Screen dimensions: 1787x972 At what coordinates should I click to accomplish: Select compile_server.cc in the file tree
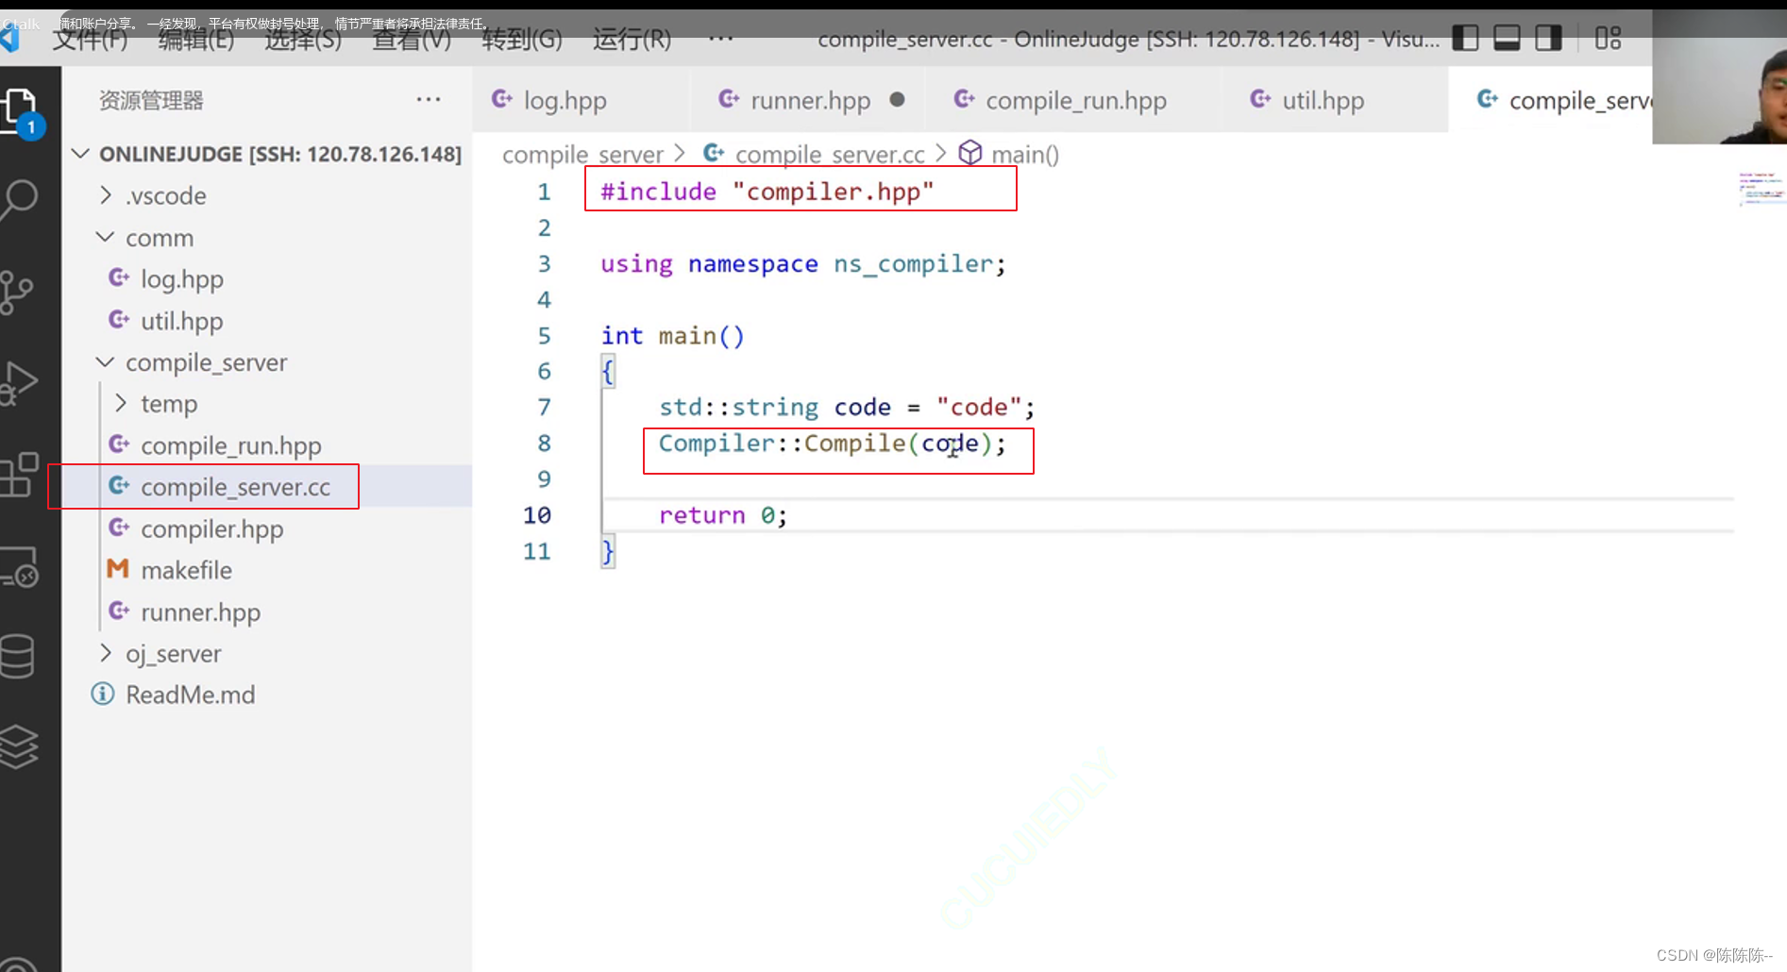tap(267, 487)
